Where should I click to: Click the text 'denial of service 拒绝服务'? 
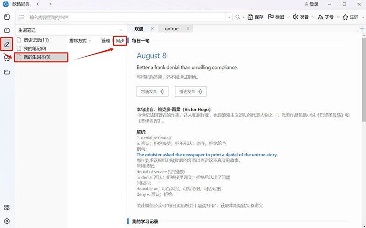tap(161, 172)
